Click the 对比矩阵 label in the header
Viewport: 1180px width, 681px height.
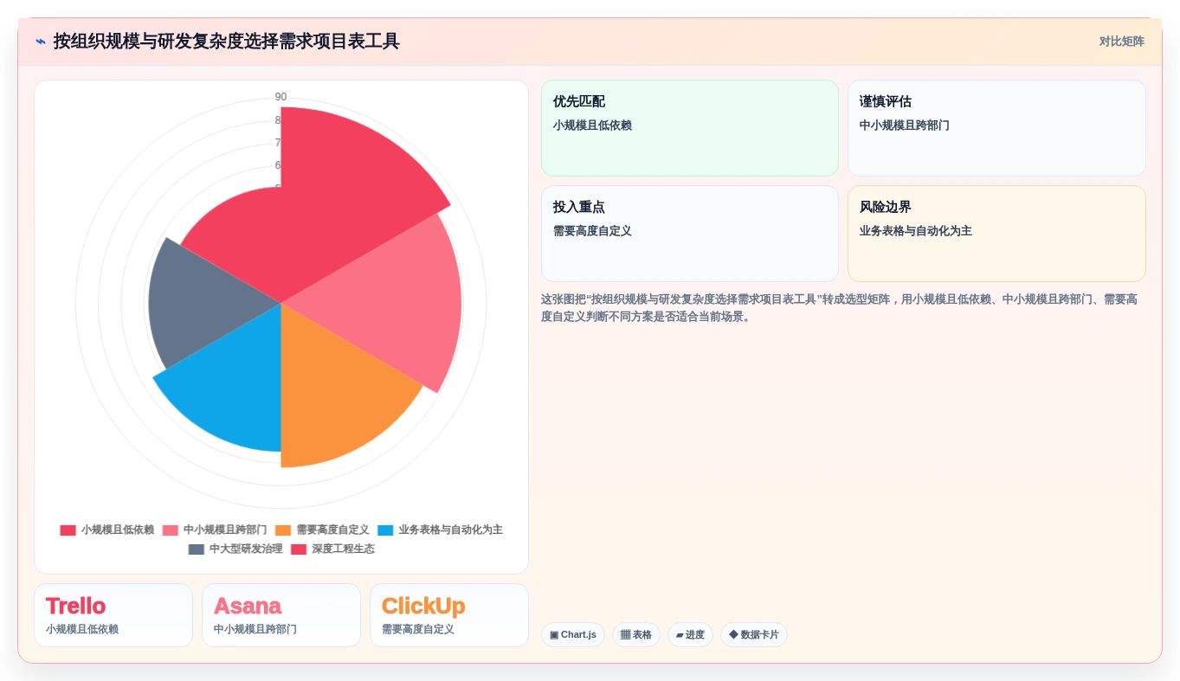point(1121,42)
